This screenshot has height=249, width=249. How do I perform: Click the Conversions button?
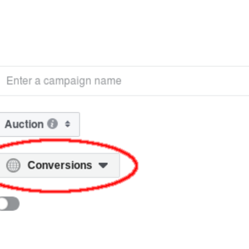60,165
